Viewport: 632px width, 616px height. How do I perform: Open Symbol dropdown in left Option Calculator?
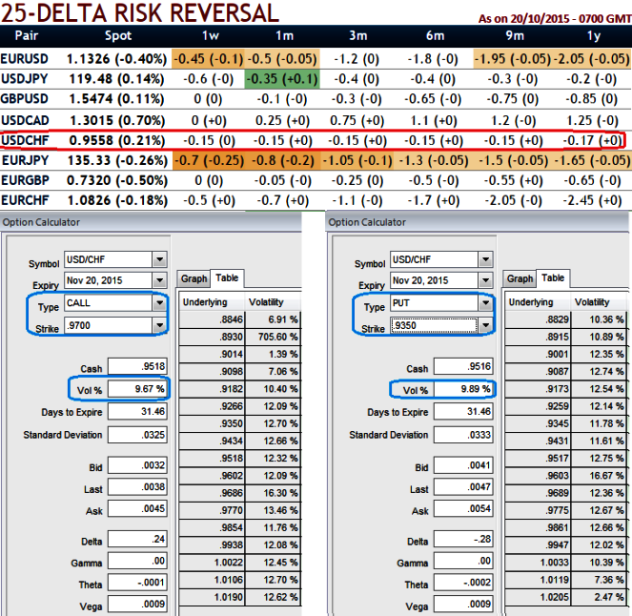[159, 259]
